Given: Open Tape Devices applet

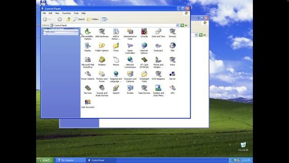Looking at the screenshot, I should tap(144, 90).
